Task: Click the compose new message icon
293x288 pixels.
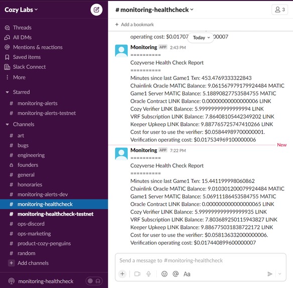Action: (96, 10)
